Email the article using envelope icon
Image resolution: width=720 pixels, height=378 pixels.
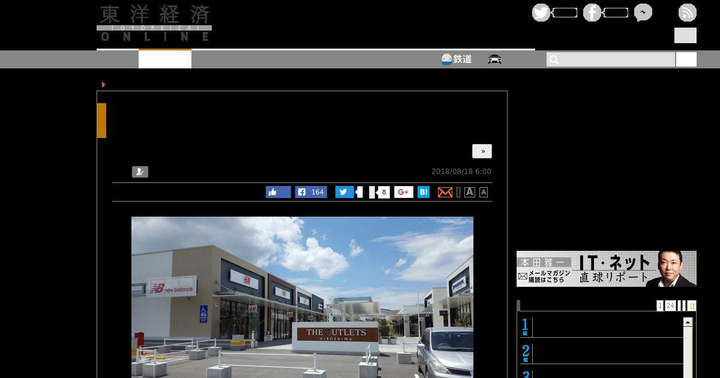click(x=445, y=192)
